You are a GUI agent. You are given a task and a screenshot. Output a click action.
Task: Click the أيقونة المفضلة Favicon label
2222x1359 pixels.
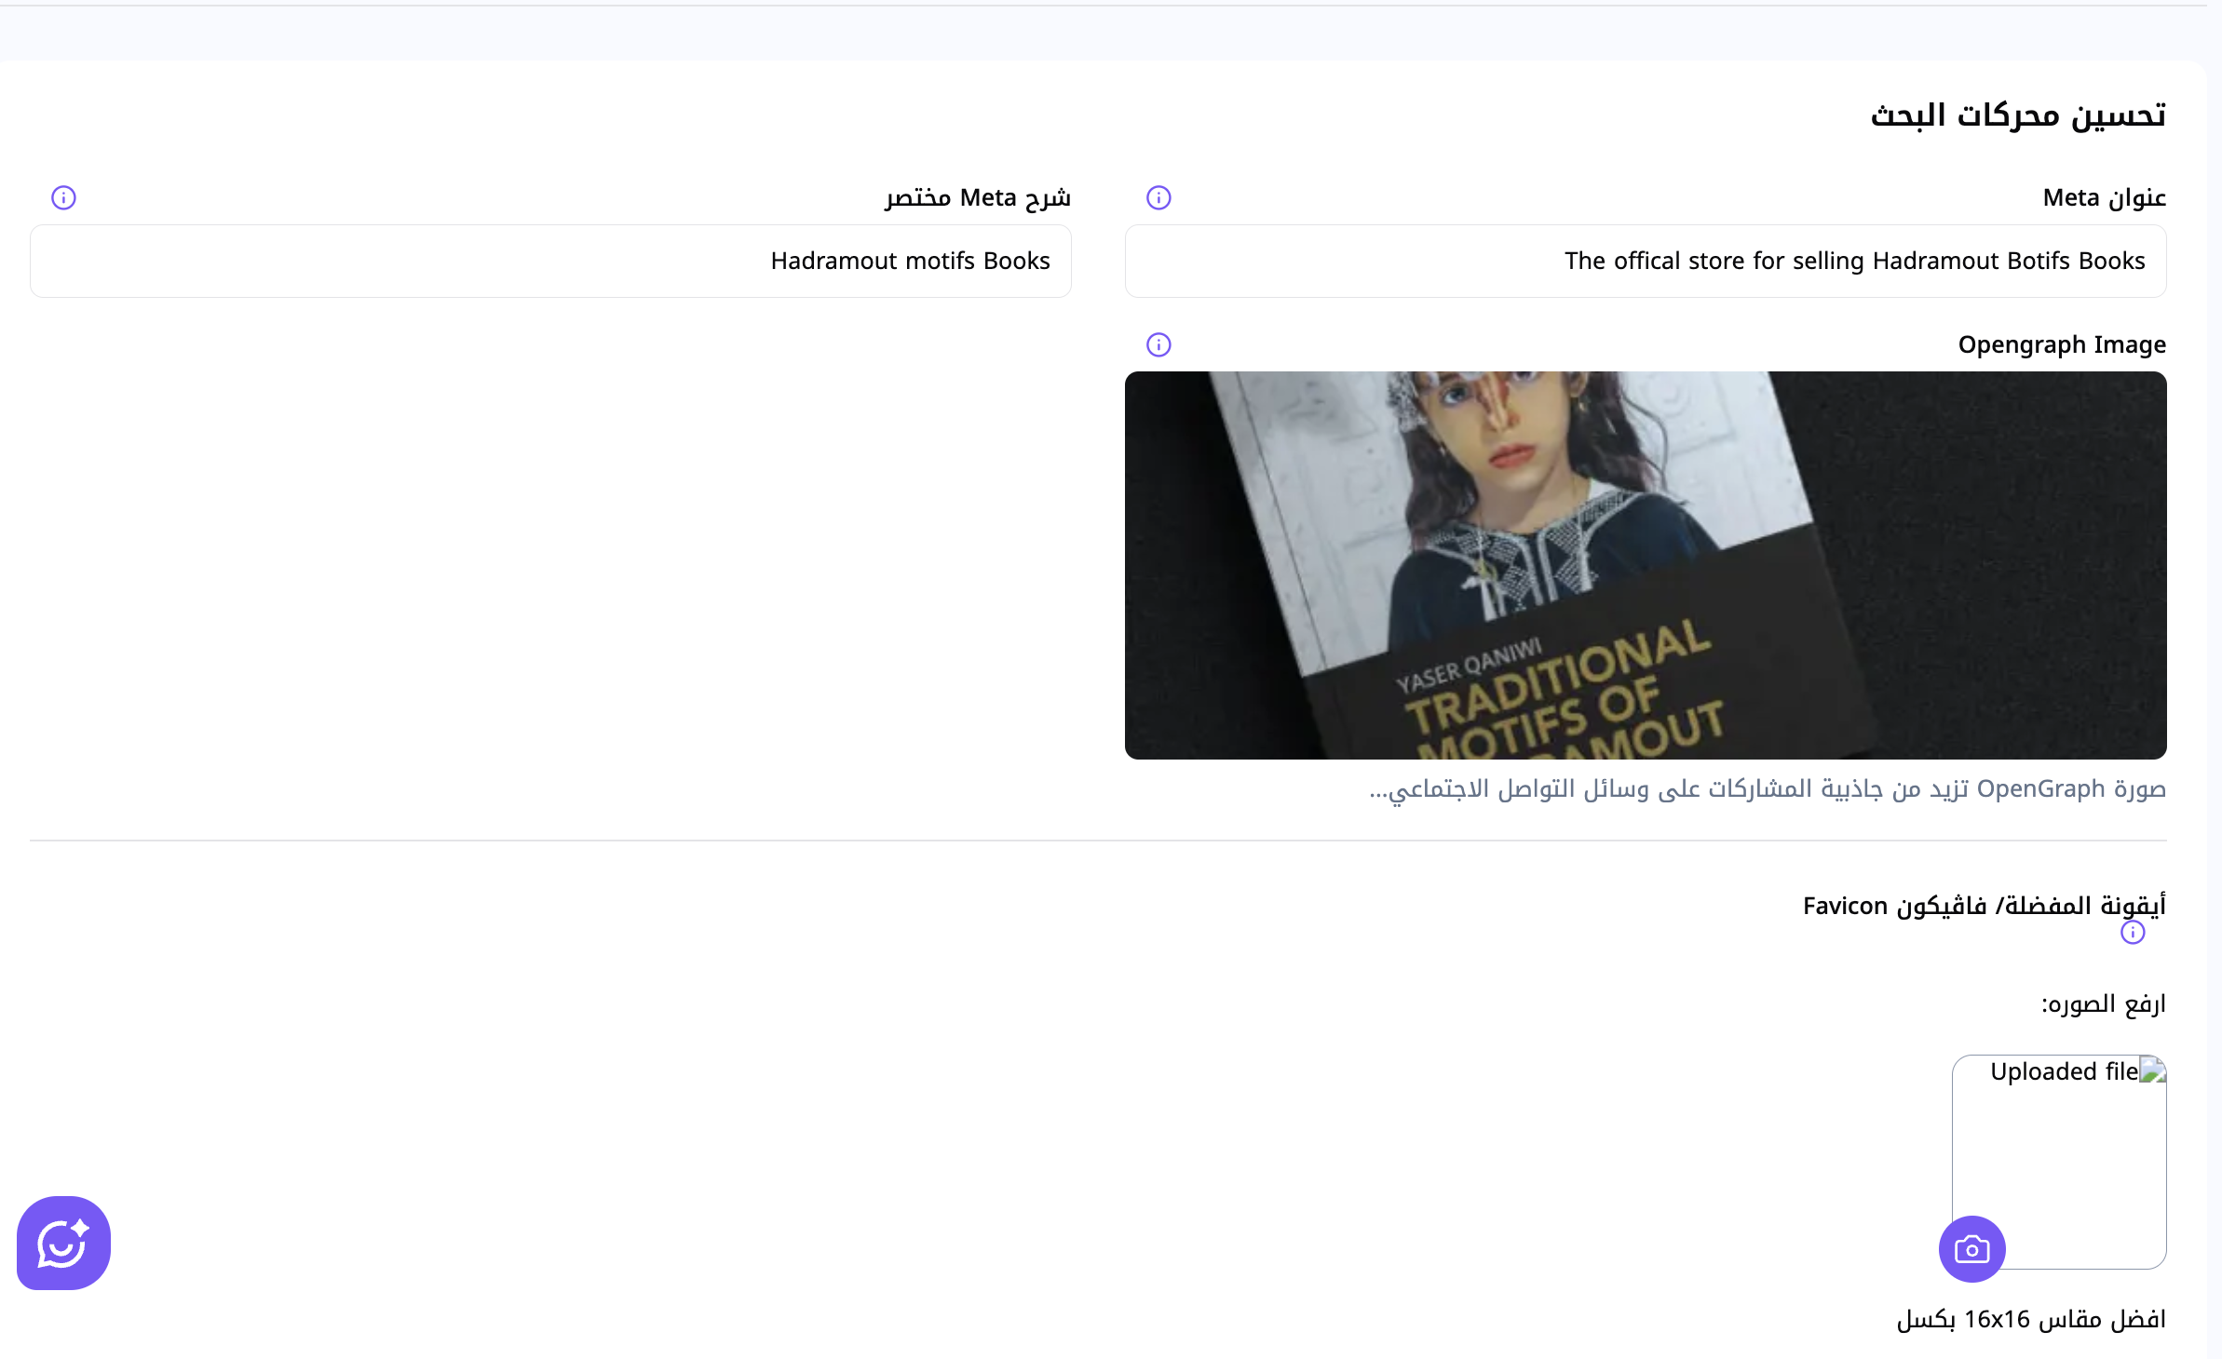(x=1985, y=906)
